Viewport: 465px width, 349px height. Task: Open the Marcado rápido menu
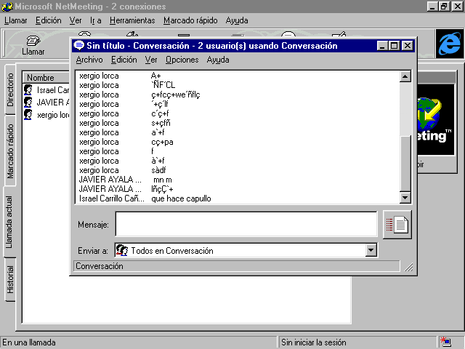[190, 20]
